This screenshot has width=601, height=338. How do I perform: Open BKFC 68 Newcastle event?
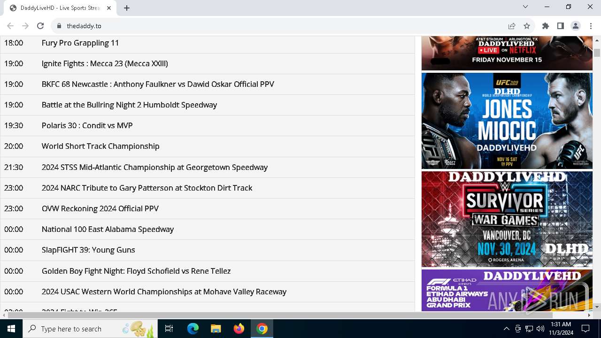point(158,84)
